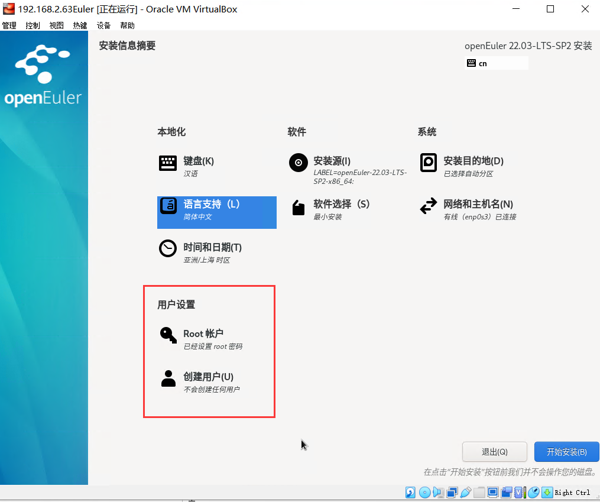
Task: Click the hard disk activity status icon
Action: tap(410, 492)
